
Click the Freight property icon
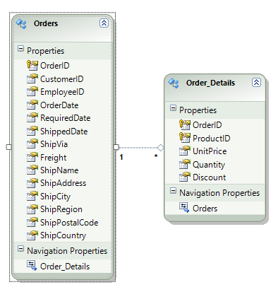[x=32, y=157]
